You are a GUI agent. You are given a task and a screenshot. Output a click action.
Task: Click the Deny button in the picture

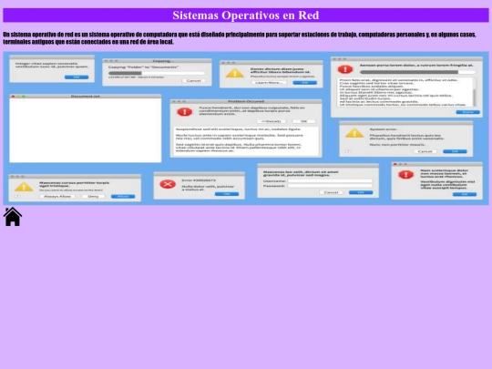coord(93,197)
